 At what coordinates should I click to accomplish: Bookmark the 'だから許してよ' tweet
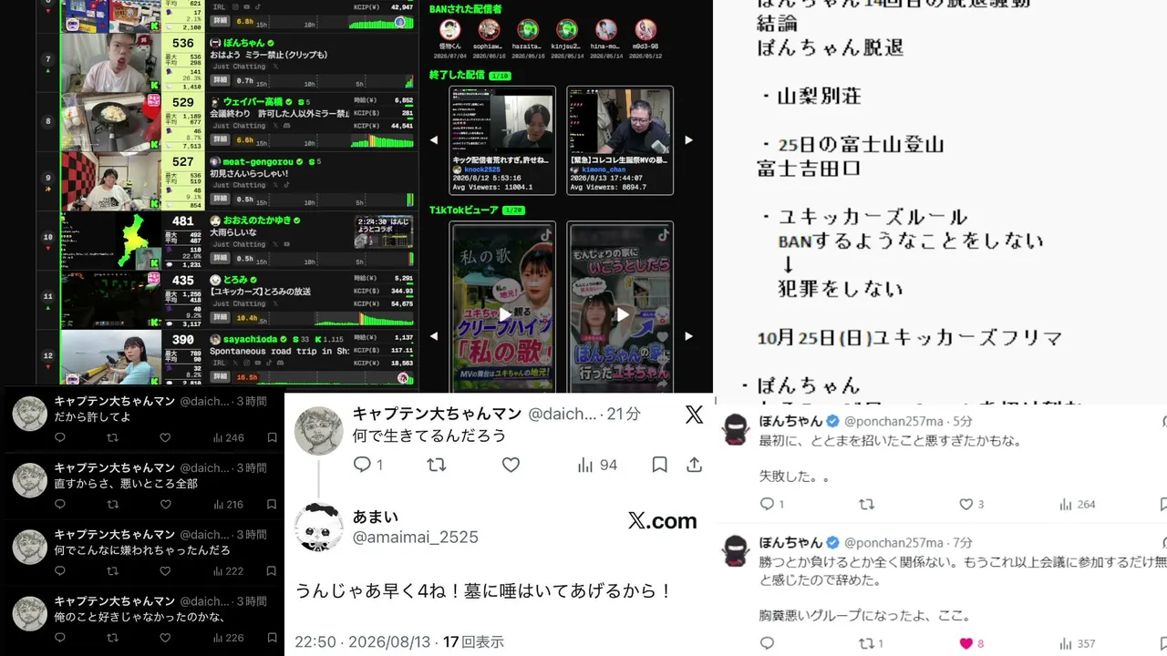272,438
